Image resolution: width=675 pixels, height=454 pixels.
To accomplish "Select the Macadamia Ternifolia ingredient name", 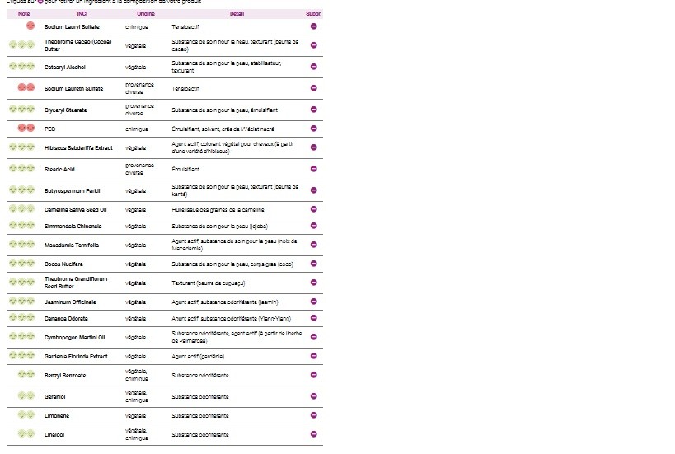I will (71, 245).
